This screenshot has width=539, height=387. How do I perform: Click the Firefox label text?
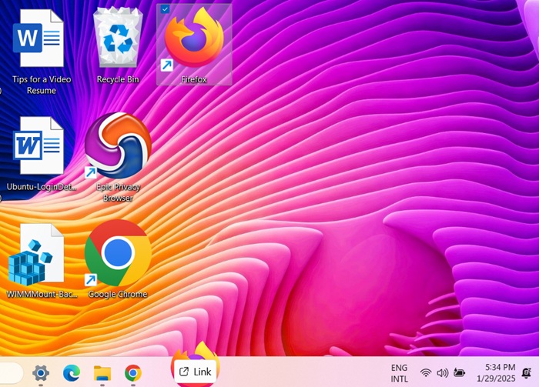point(194,80)
